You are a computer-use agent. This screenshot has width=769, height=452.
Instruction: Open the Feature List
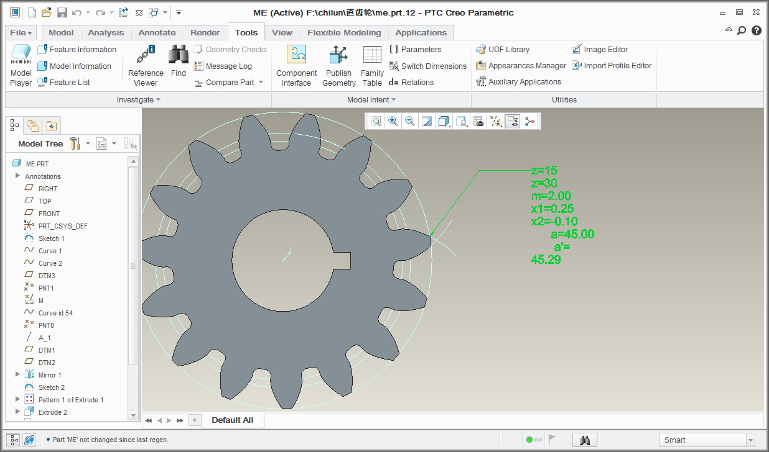tap(64, 82)
